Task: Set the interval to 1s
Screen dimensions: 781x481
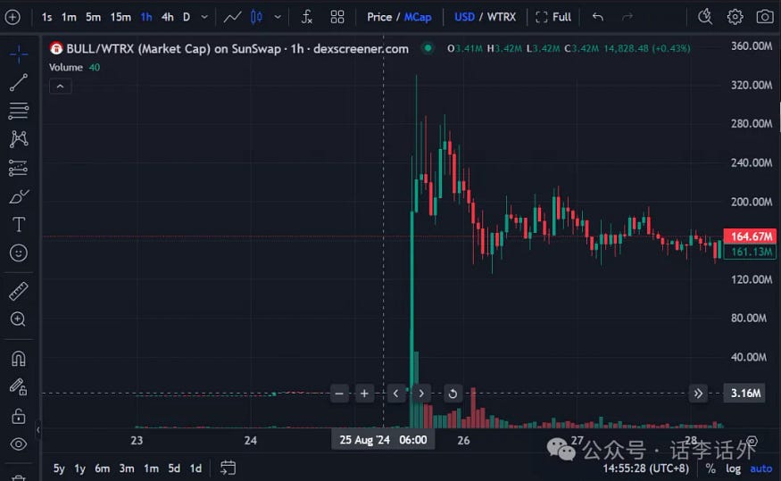Action: [x=46, y=17]
